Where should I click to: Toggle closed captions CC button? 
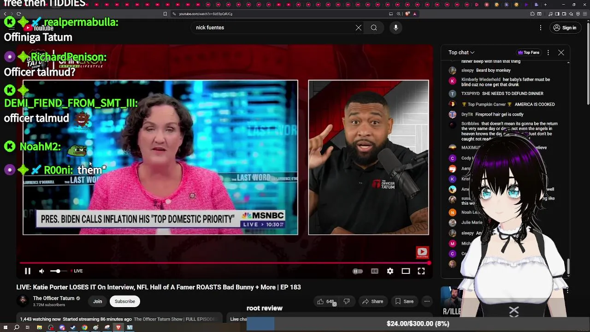[375, 271]
